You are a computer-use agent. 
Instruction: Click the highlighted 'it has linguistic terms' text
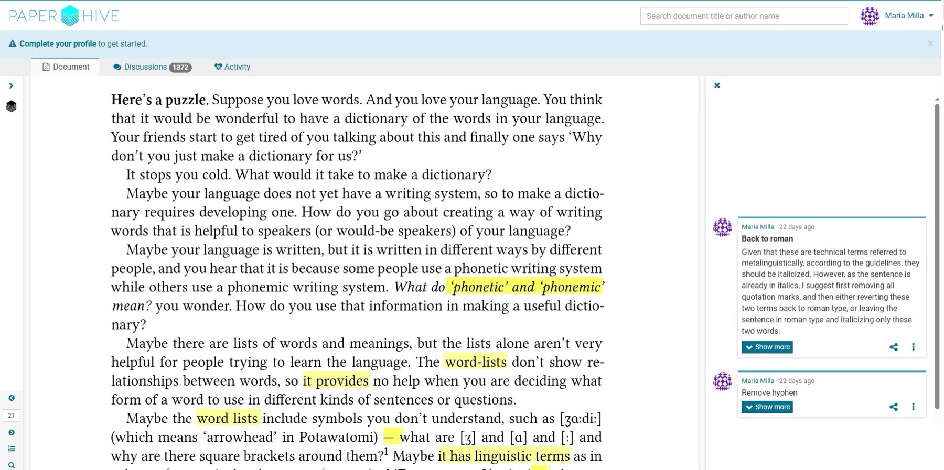click(503, 456)
